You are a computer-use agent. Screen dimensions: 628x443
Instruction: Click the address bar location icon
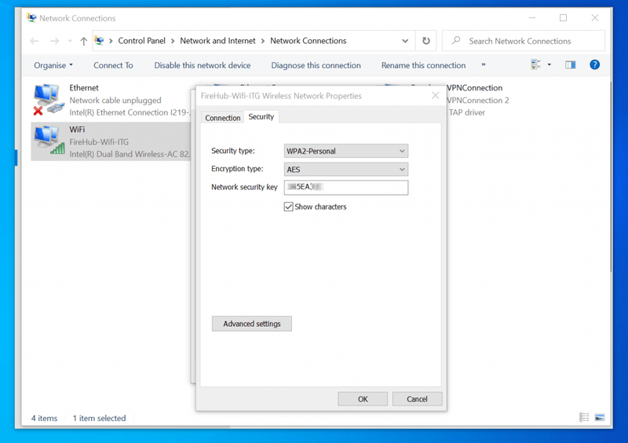(x=100, y=41)
